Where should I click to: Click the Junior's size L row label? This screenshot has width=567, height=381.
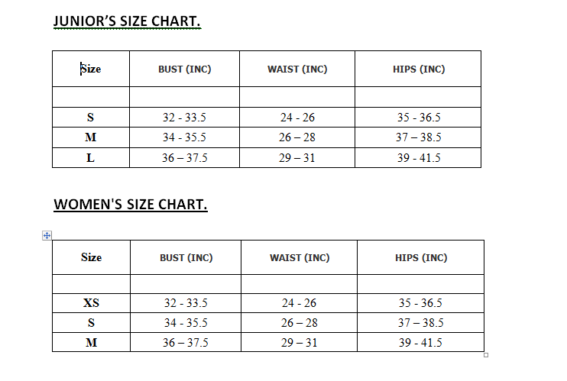pyautogui.click(x=90, y=157)
